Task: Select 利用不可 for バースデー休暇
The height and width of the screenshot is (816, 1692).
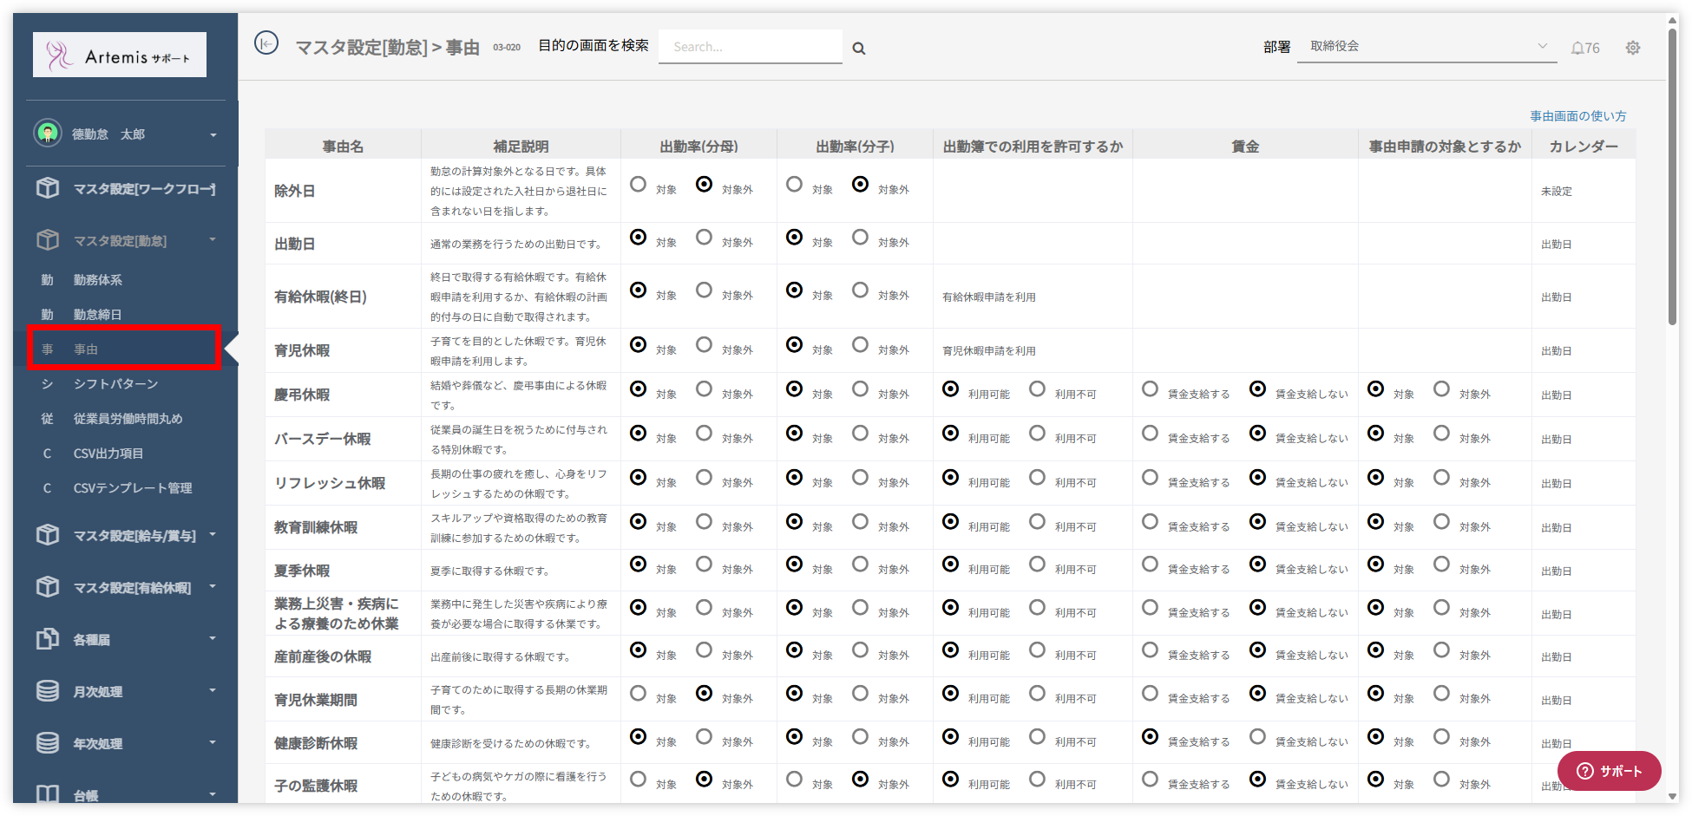Action: 1037,433
